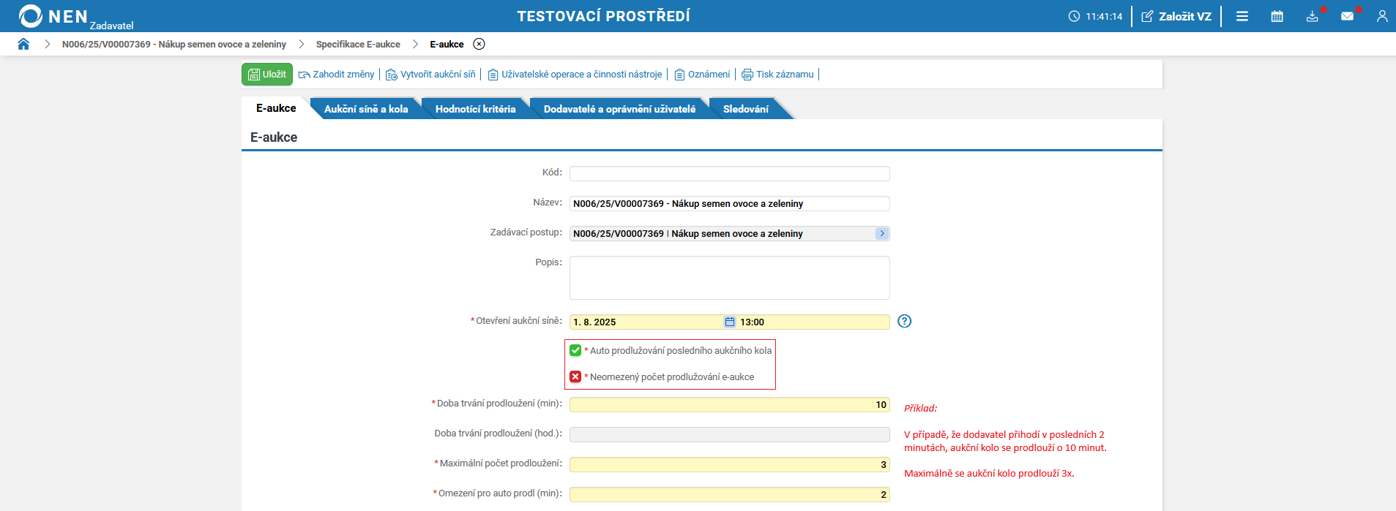The height and width of the screenshot is (511, 1396).
Task: Click the help question mark icon
Action: [904, 321]
